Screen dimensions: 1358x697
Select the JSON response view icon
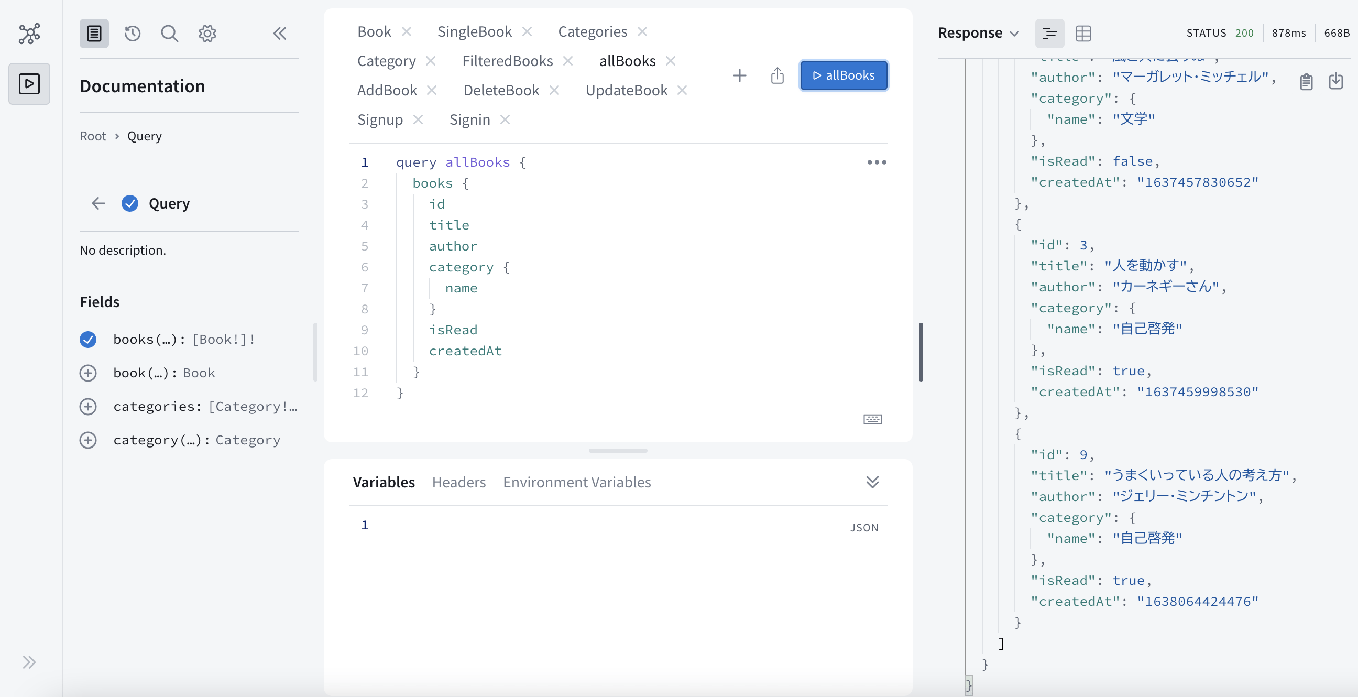(x=1049, y=33)
